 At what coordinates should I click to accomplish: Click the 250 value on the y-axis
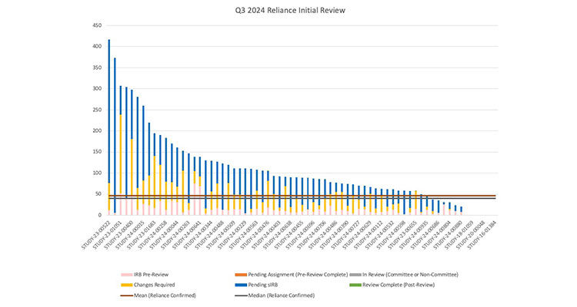click(97, 110)
